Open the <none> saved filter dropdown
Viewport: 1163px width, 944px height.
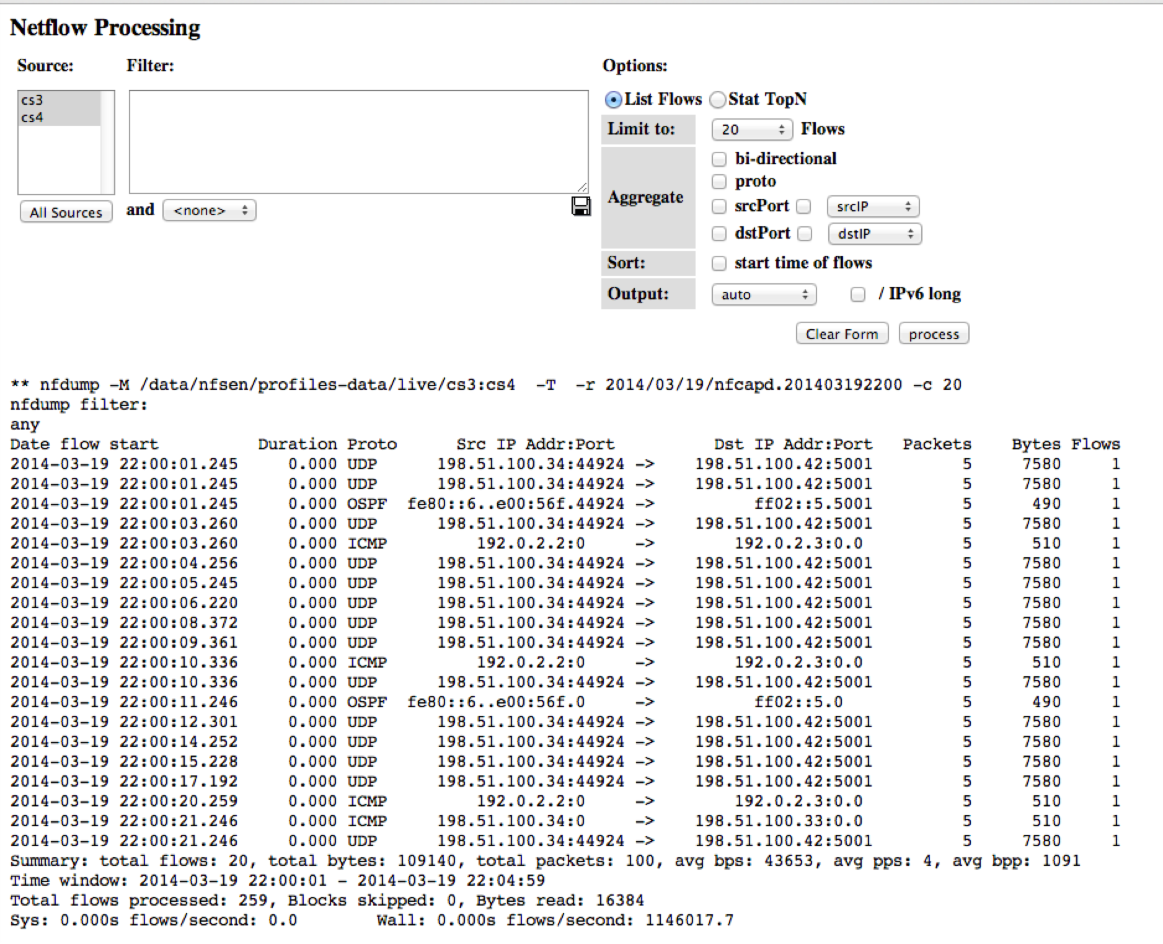pyautogui.click(x=210, y=211)
